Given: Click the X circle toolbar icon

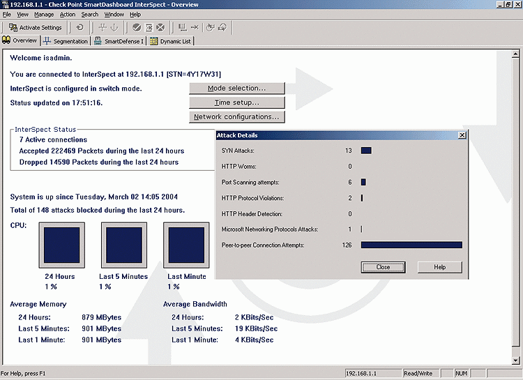Looking at the screenshot, I should pyautogui.click(x=160, y=28).
